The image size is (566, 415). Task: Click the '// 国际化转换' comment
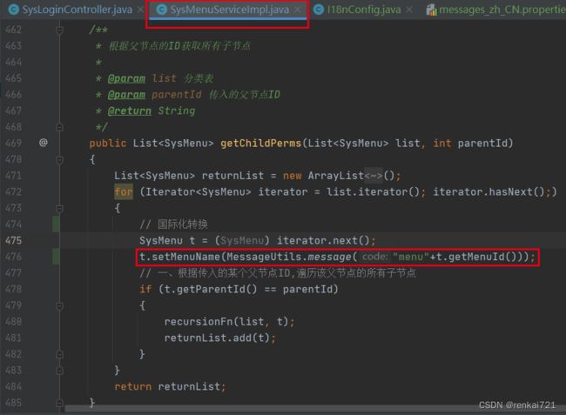pyautogui.click(x=173, y=224)
